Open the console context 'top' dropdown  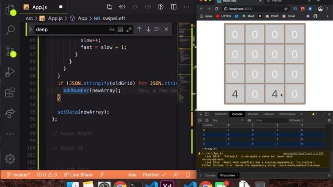[x=228, y=121]
